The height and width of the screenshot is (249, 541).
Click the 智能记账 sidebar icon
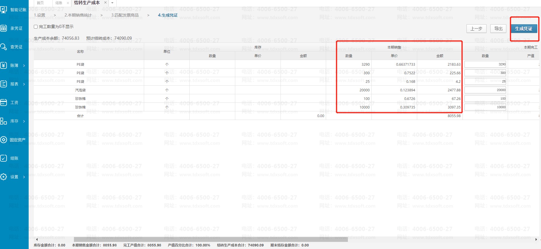tap(4, 10)
